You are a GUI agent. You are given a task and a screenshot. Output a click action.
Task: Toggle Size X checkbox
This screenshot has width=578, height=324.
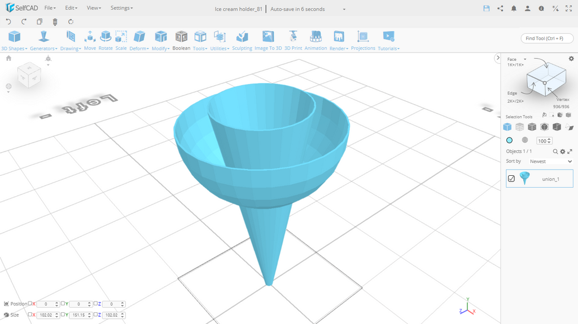tap(30, 314)
